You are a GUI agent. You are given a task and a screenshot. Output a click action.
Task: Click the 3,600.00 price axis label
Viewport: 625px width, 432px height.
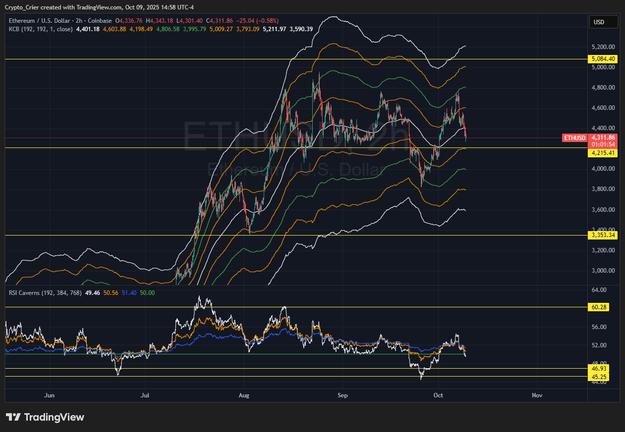pyautogui.click(x=603, y=210)
